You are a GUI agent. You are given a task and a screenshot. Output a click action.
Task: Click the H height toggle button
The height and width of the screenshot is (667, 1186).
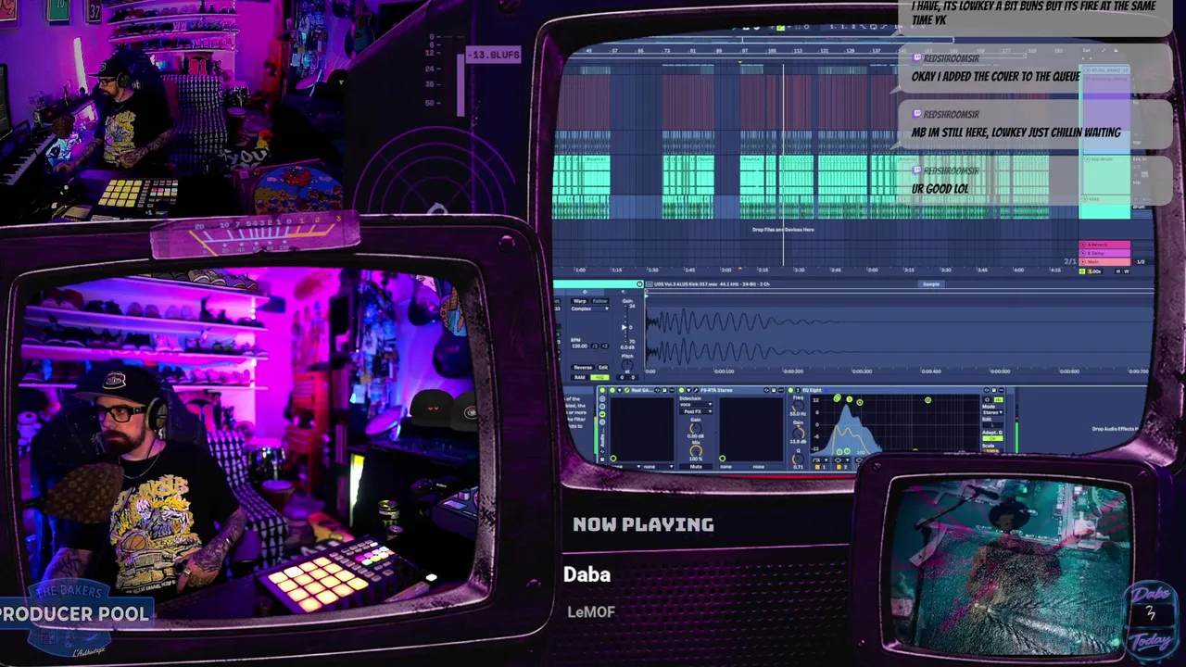1118,271
